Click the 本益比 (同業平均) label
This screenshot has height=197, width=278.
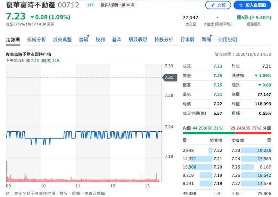(218, 24)
